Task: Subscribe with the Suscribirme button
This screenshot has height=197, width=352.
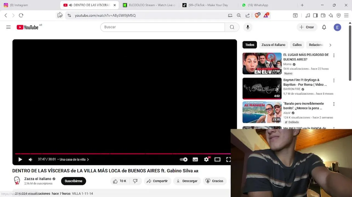Action: click(73, 181)
